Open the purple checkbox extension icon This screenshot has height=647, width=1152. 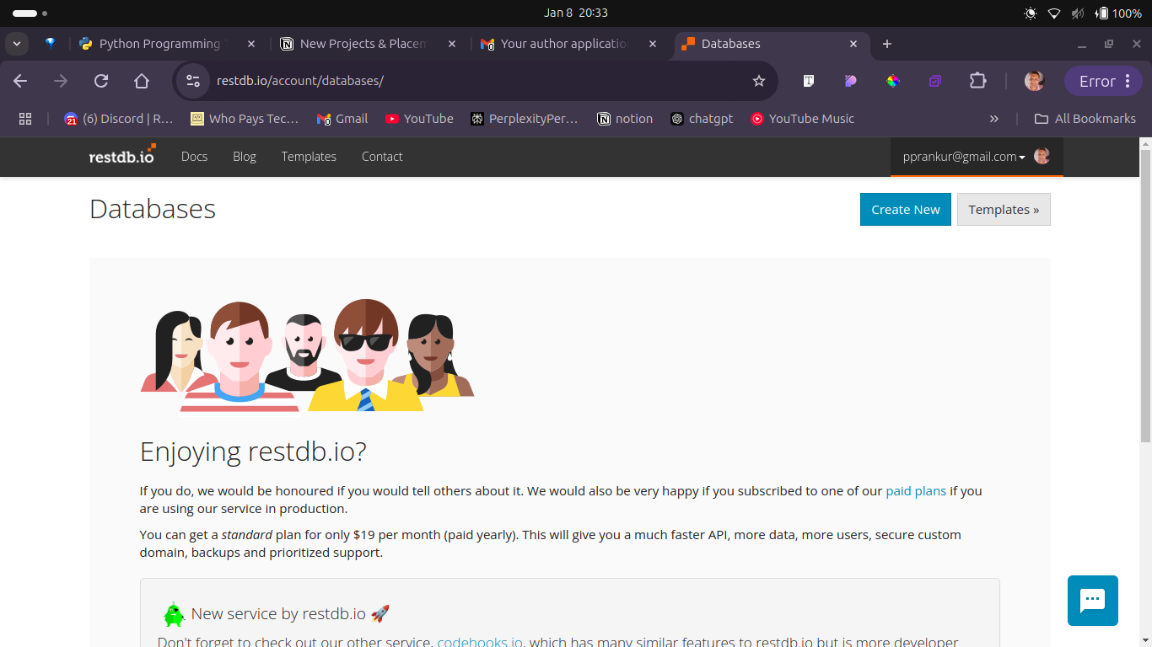(x=935, y=81)
